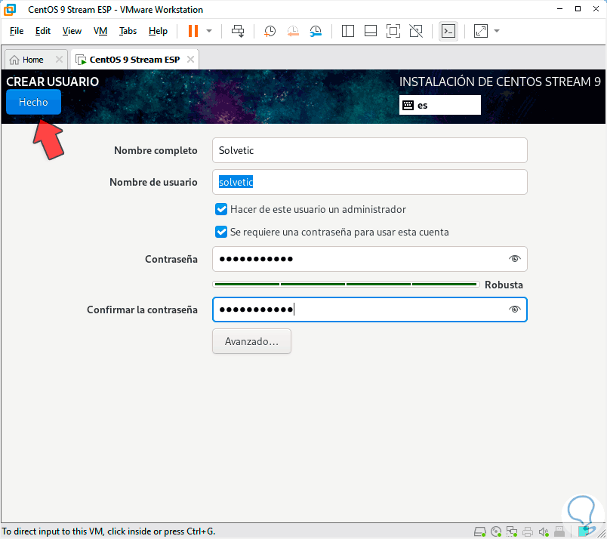
Task: Show password in Contraseña field
Action: 514,259
